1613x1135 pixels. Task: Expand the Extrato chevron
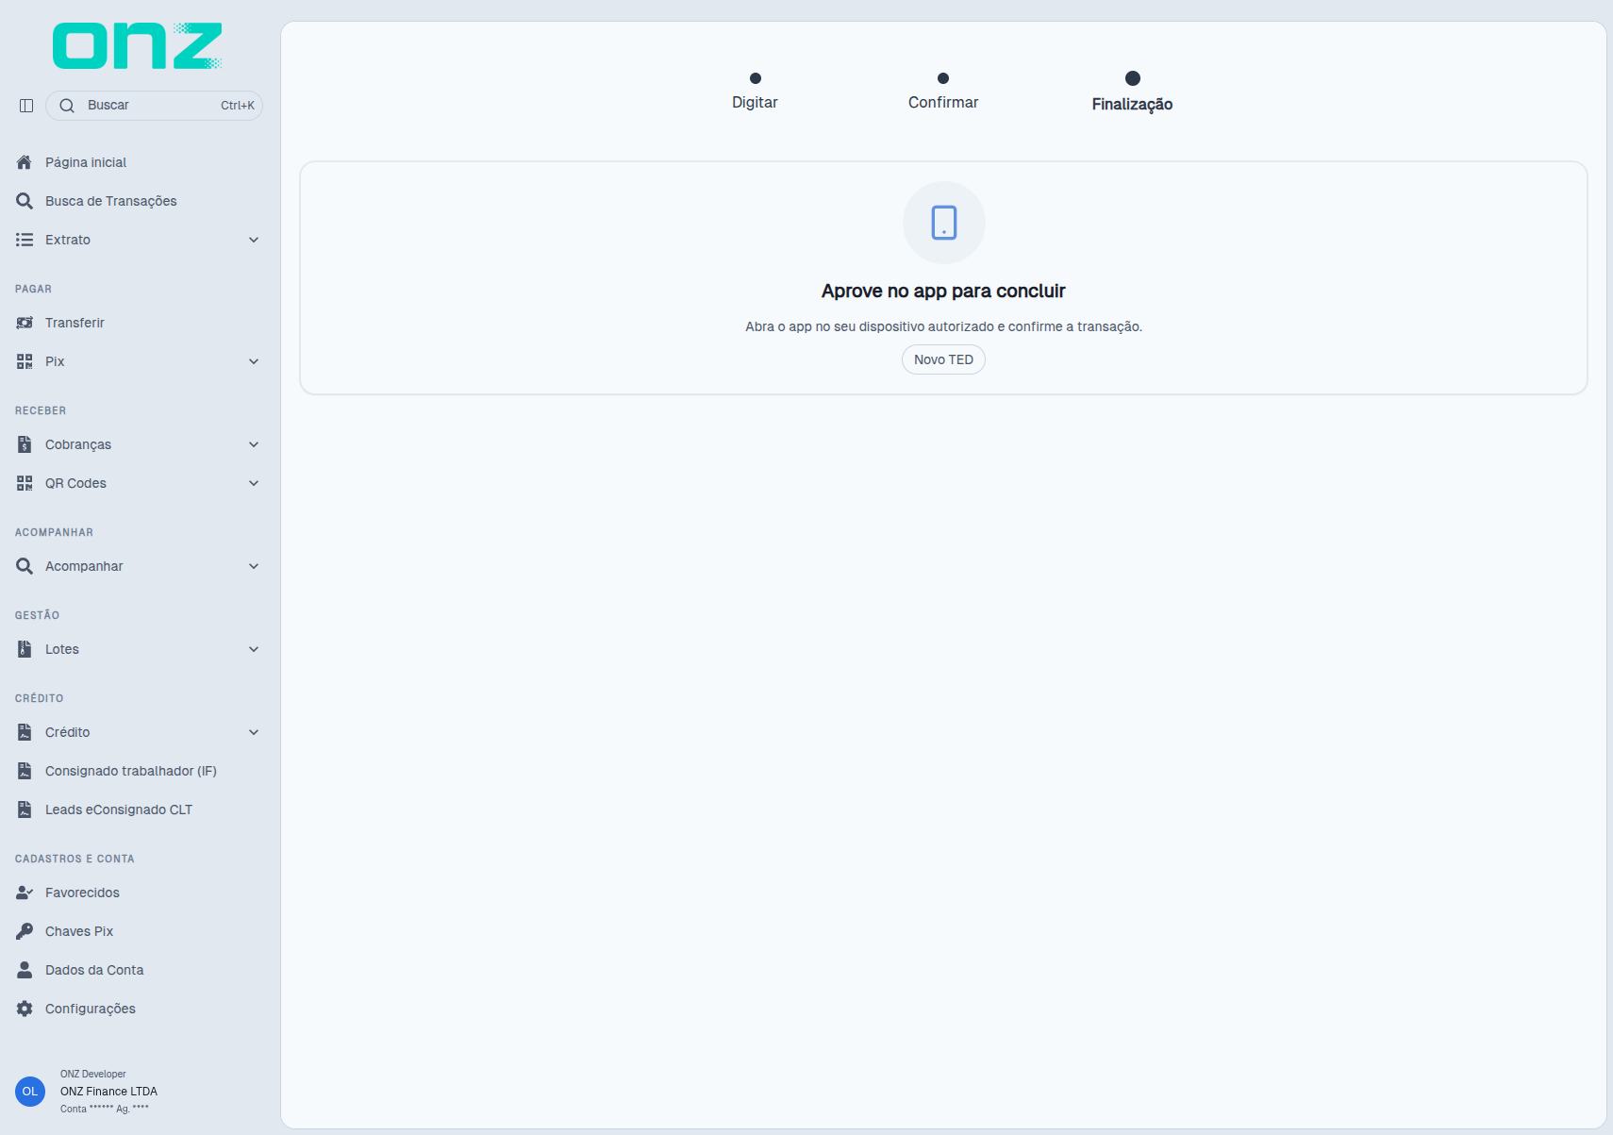coord(254,240)
